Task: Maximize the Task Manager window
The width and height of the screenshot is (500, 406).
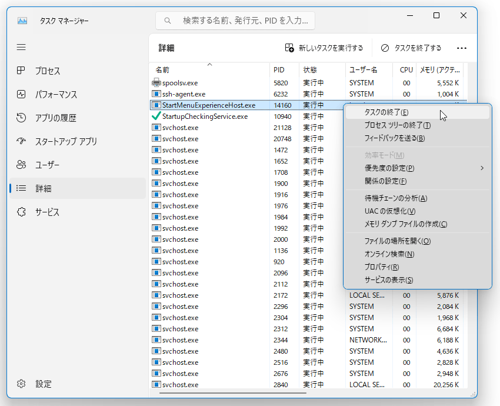Action: click(436, 15)
